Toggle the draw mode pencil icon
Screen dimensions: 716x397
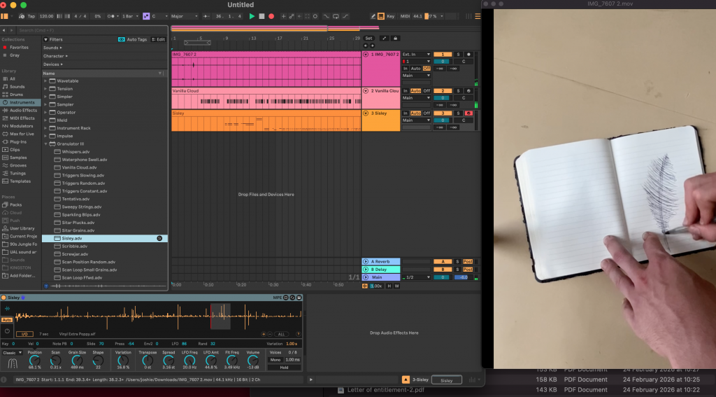click(373, 16)
